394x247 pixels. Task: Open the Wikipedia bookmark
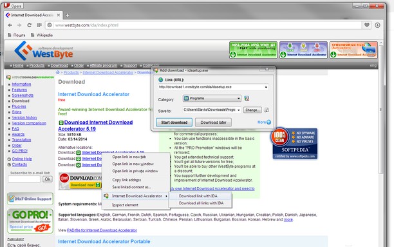(42, 35)
